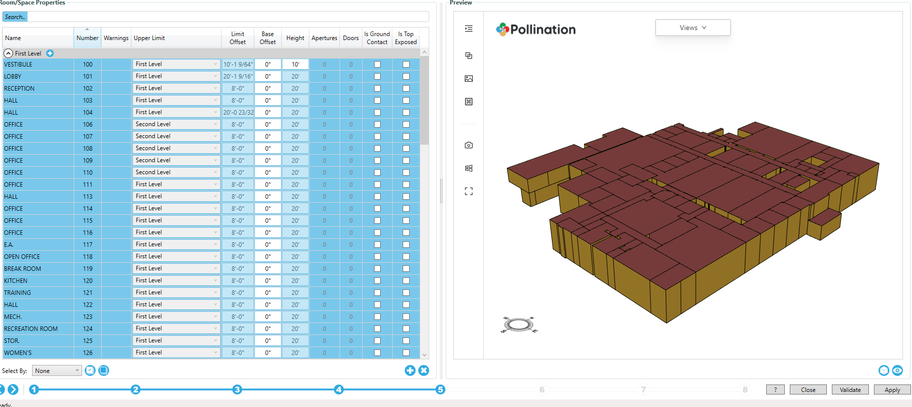This screenshot has width=912, height=407.
Task: Click the blue cube icon below the preview
Action: coord(884,370)
